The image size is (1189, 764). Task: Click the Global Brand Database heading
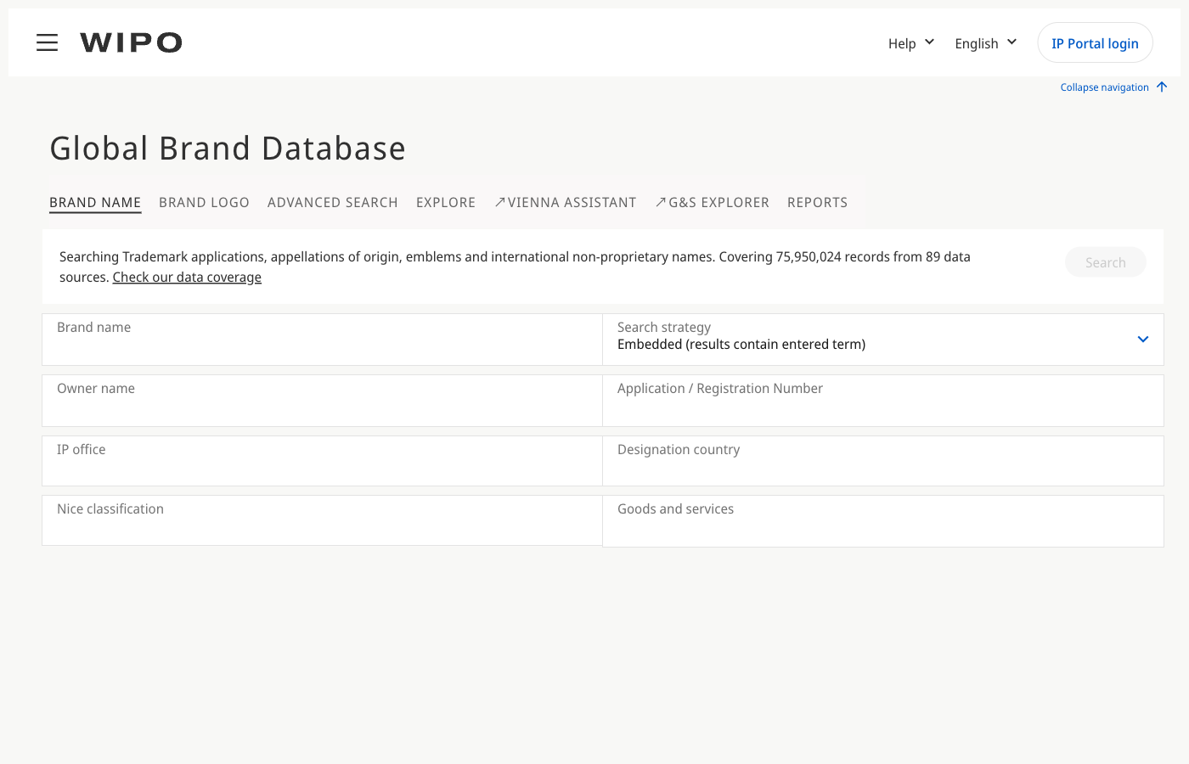[x=228, y=149]
